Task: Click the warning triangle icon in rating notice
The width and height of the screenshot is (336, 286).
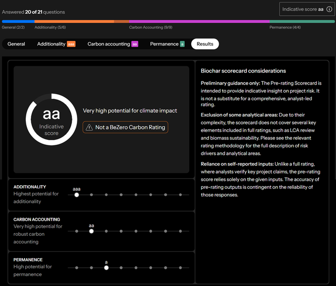Action: [89, 128]
